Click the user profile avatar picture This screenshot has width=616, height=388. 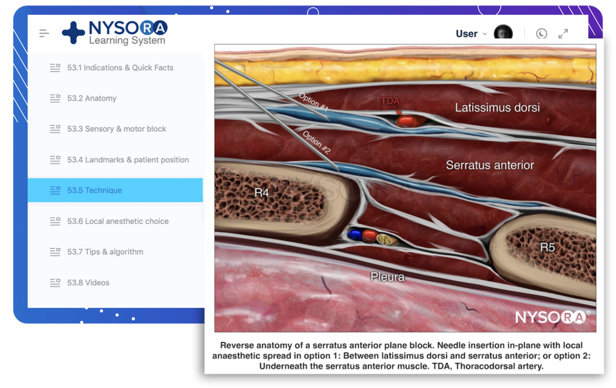click(x=504, y=32)
